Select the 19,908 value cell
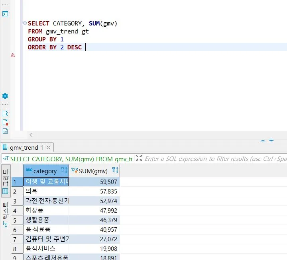Viewport: 287px width, 260px height. (x=94, y=248)
